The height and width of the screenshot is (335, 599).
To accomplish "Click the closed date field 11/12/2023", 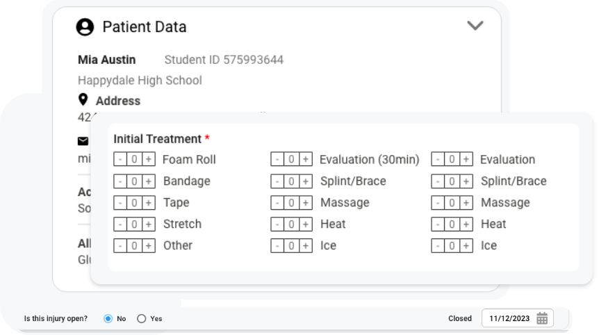I will (x=509, y=318).
